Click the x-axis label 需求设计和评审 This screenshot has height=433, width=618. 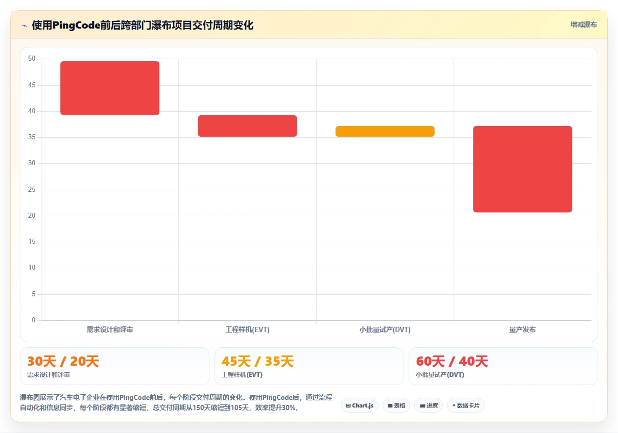click(110, 329)
